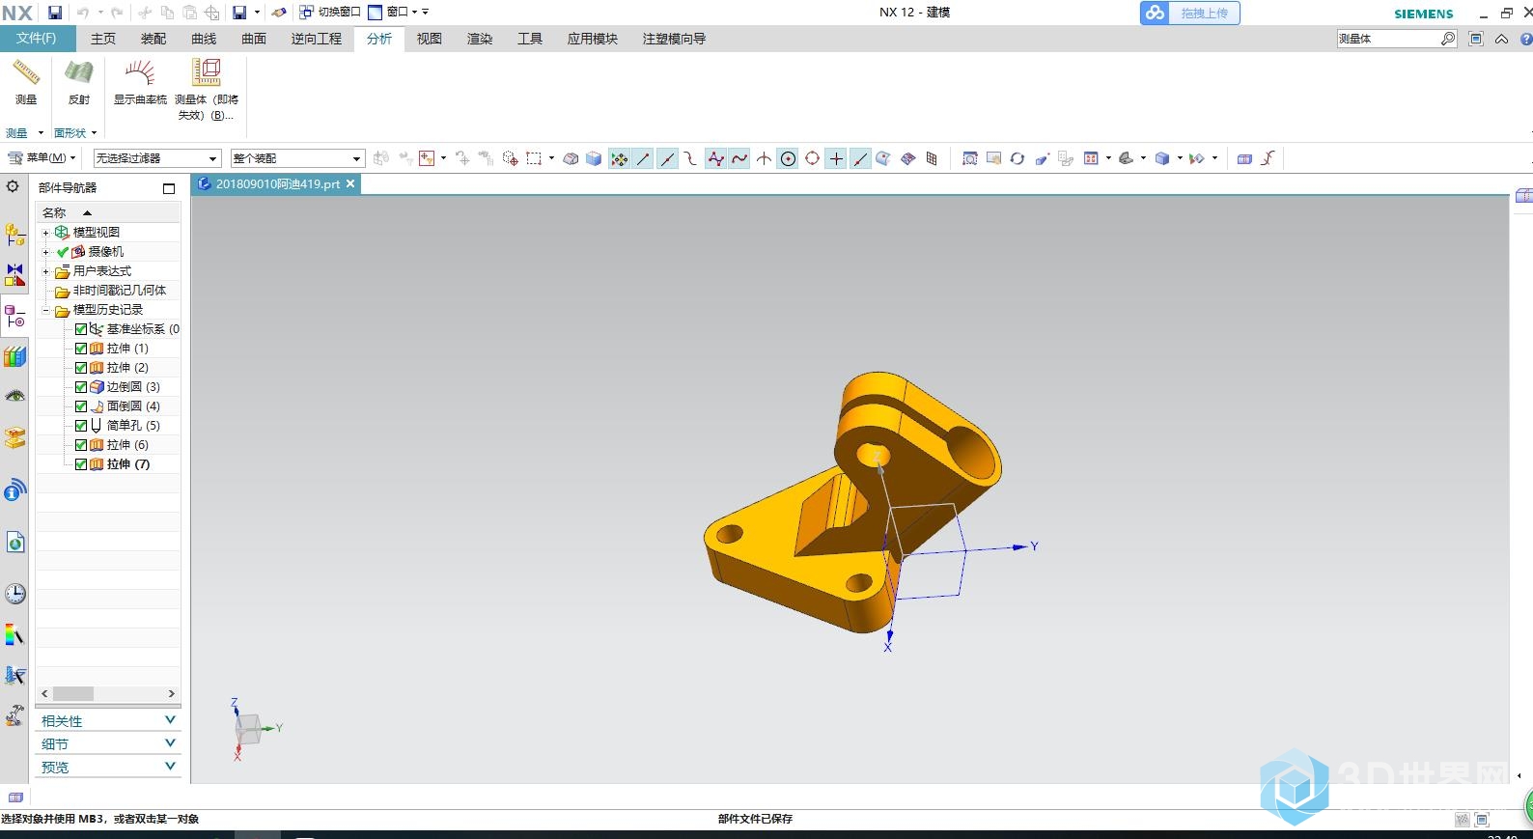
Task: Click the rotate view icon in the toolbar
Action: (x=1017, y=158)
